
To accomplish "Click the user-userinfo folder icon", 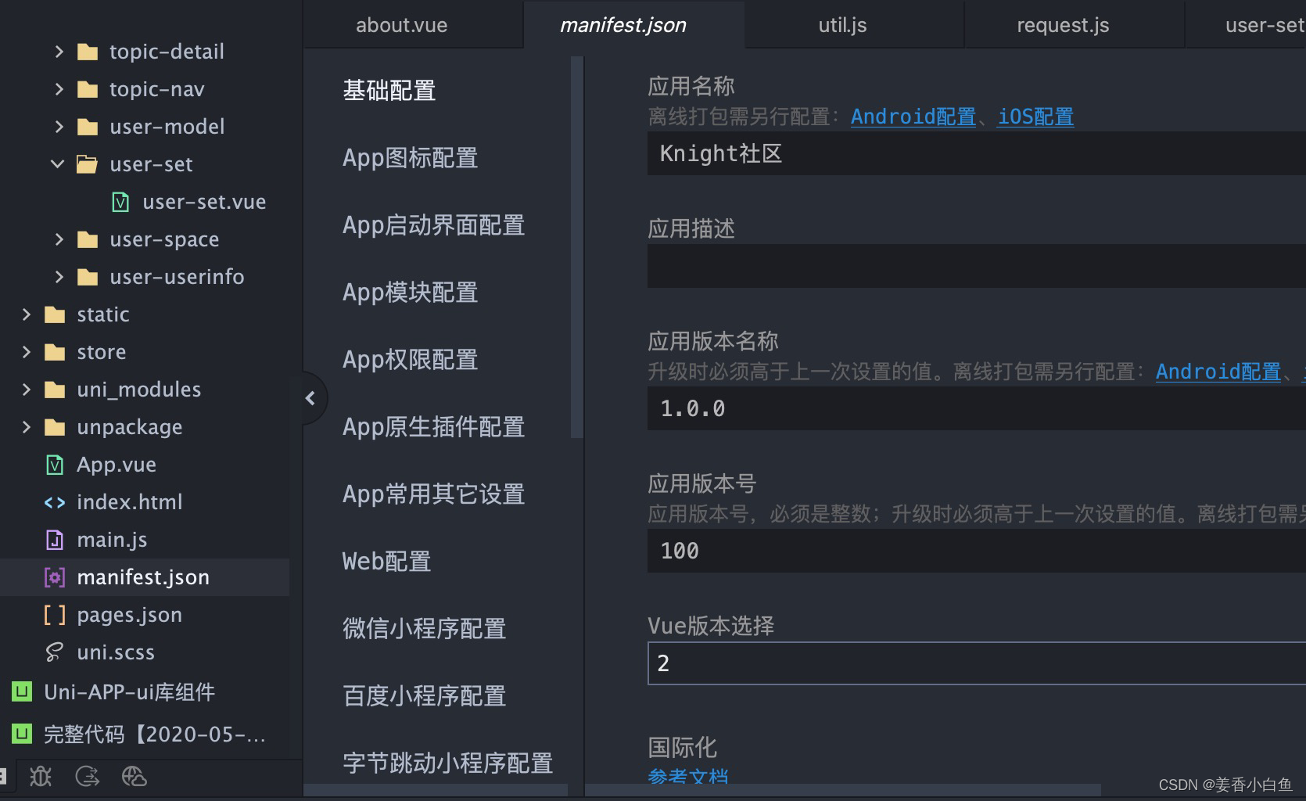I will tap(88, 278).
